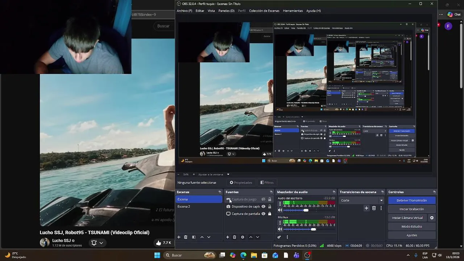Open Herramientas menu
464x261 pixels.
point(293,11)
